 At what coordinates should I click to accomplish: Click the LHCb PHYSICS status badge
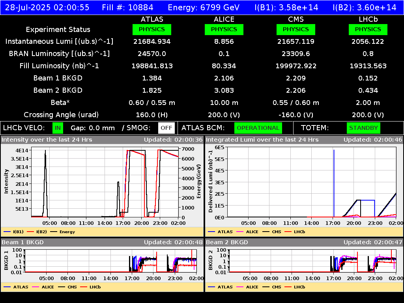[368, 29]
